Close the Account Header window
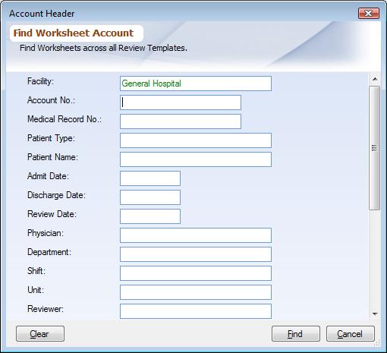Image resolution: width=387 pixels, height=353 pixels. 369,13
